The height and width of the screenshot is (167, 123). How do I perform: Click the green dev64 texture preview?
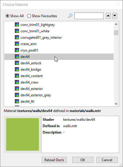[x=22, y=134]
